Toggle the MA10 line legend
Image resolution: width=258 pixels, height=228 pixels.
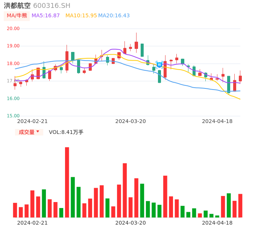[81, 16]
